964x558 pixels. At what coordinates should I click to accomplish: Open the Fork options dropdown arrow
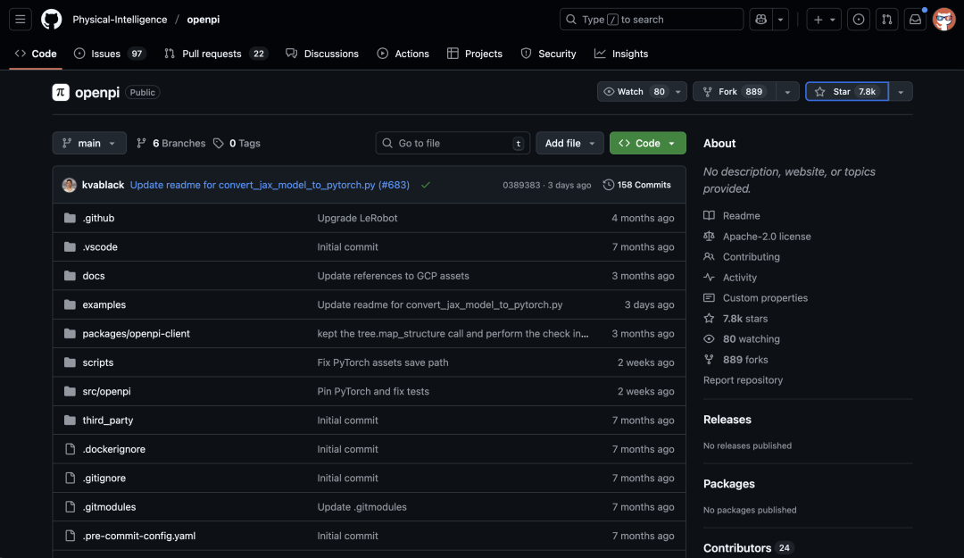[787, 92]
